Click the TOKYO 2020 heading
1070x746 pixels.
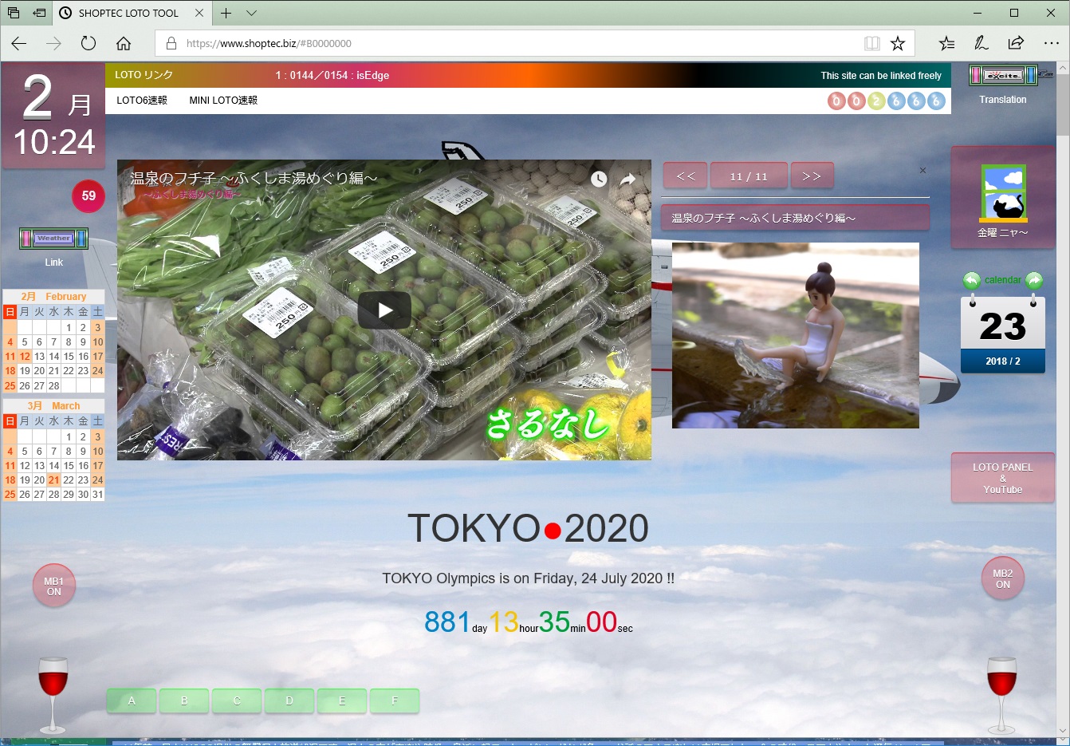tap(528, 528)
